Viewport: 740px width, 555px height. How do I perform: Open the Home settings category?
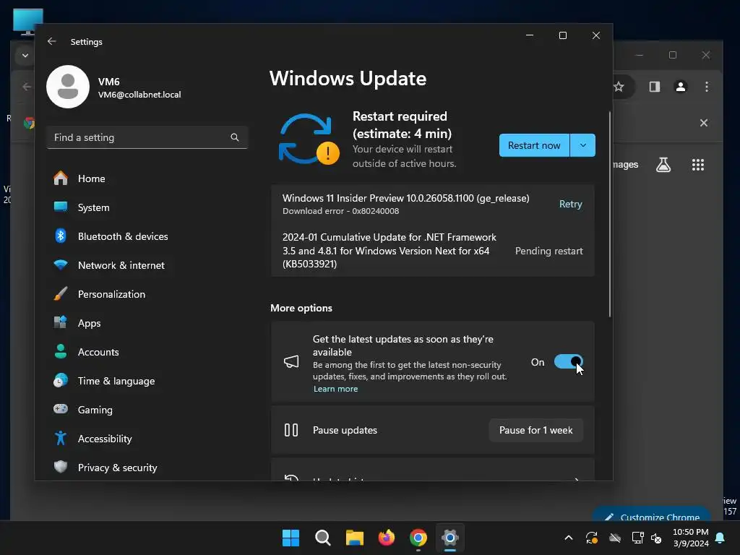click(x=147, y=178)
